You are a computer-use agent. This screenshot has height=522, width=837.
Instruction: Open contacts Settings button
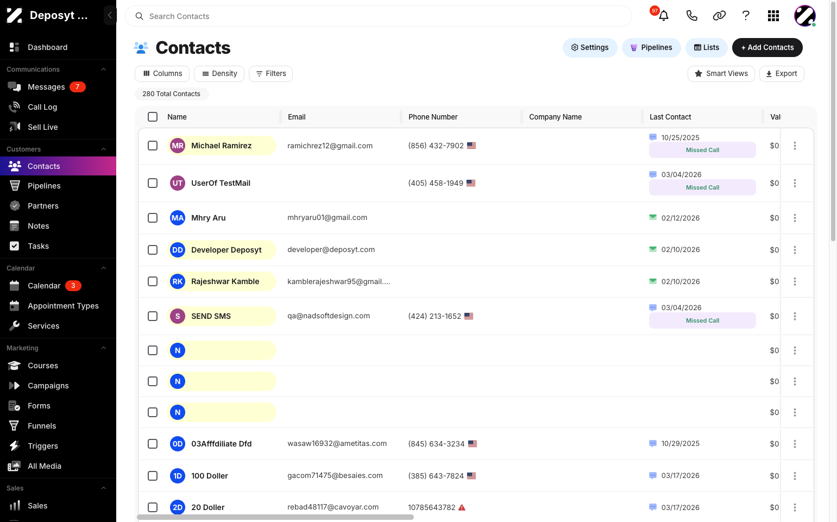(x=590, y=47)
